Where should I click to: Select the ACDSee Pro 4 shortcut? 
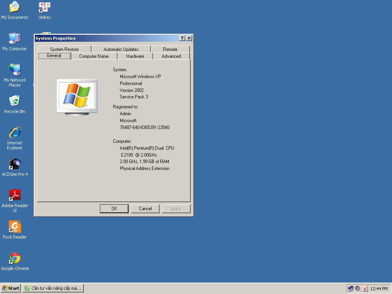[x=15, y=167]
